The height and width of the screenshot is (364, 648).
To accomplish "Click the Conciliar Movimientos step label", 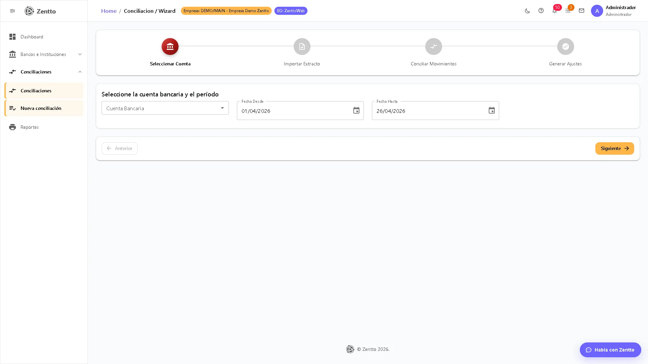I will coord(434,64).
